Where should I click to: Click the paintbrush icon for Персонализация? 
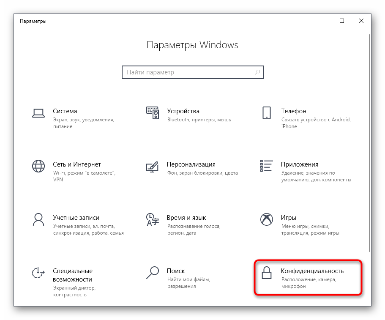click(x=153, y=167)
